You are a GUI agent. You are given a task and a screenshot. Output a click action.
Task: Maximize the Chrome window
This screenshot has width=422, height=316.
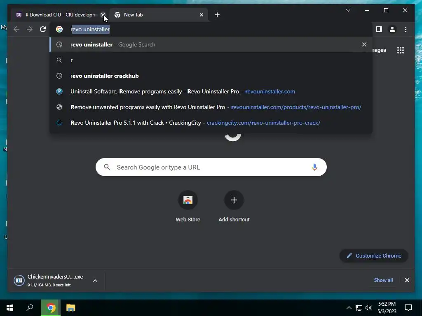tap(386, 10)
